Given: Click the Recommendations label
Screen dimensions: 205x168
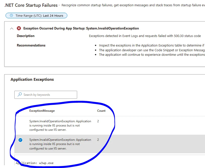Looking at the screenshot, I should pyautogui.click(x=31, y=45).
